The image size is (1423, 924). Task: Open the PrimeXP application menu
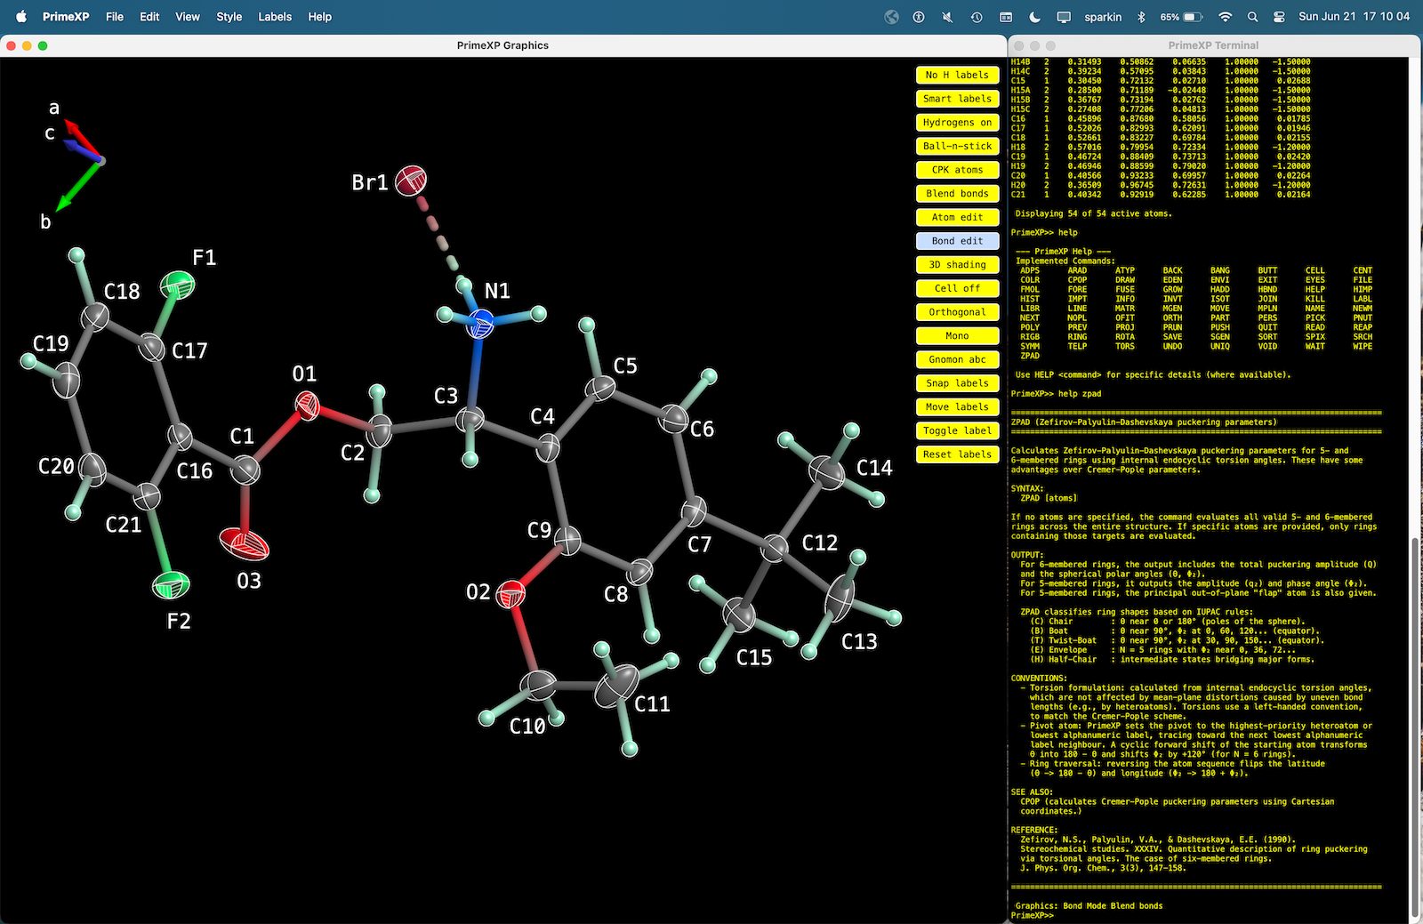pyautogui.click(x=66, y=17)
